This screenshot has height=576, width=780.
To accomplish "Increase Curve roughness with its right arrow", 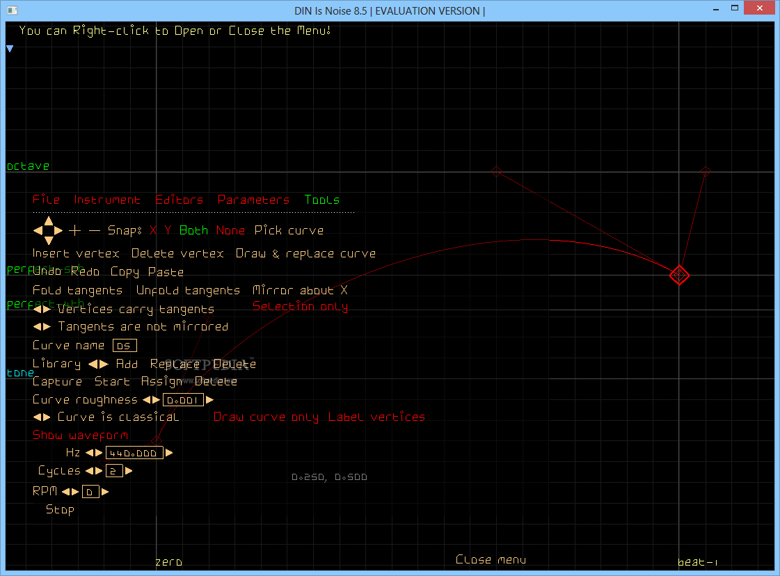I will click(156, 400).
